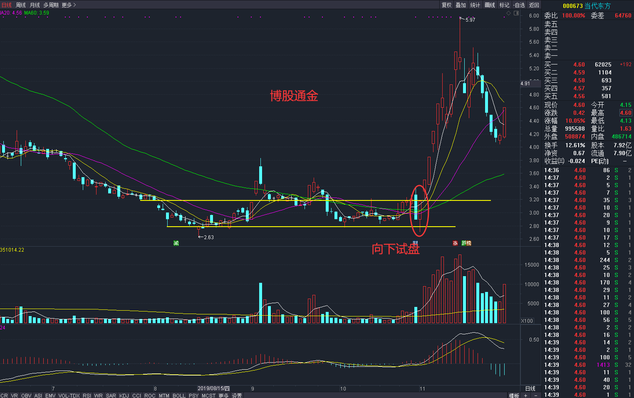Open the 画线 drawing tools
This screenshot has width=634, height=398.
click(490, 5)
